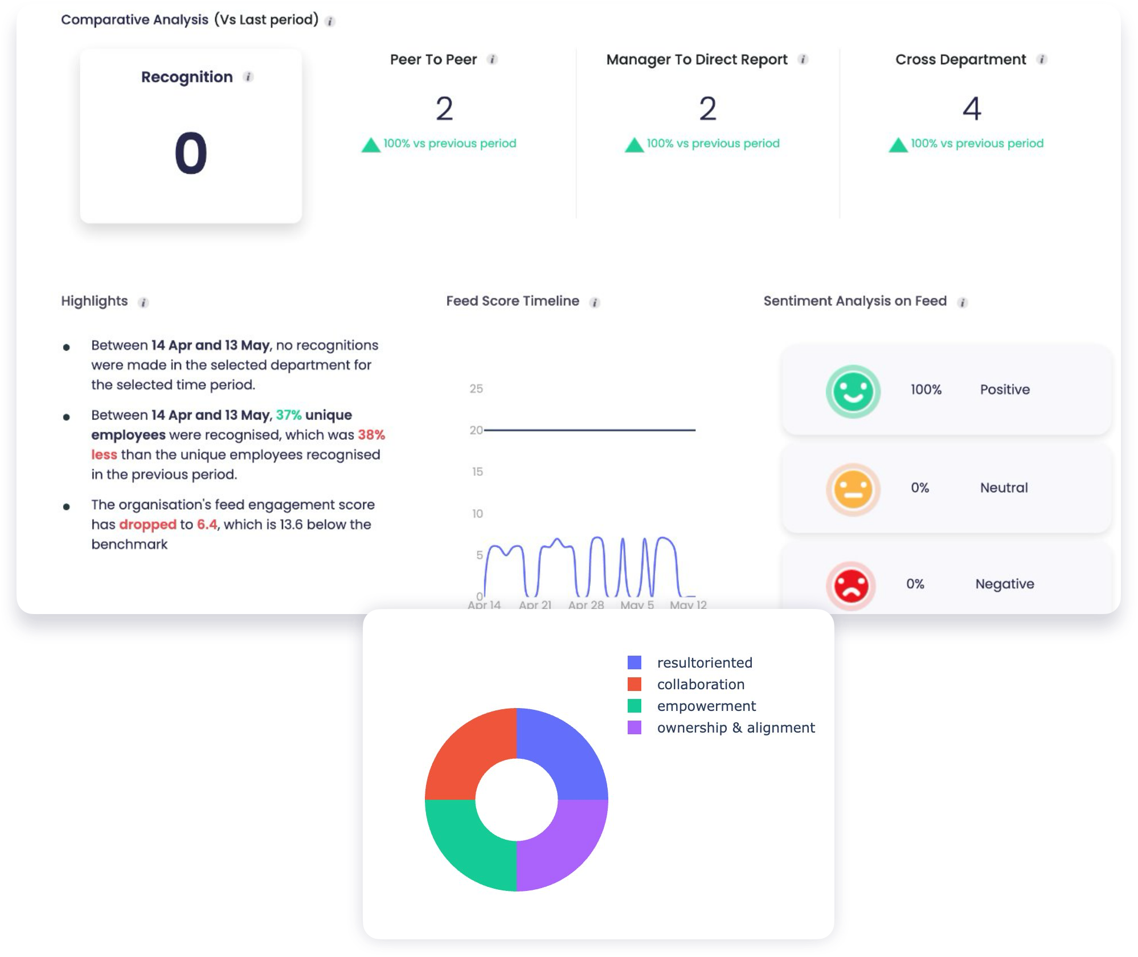Click the 100% Positive sentiment card
Screen dimensions: 1138x957
coord(945,390)
